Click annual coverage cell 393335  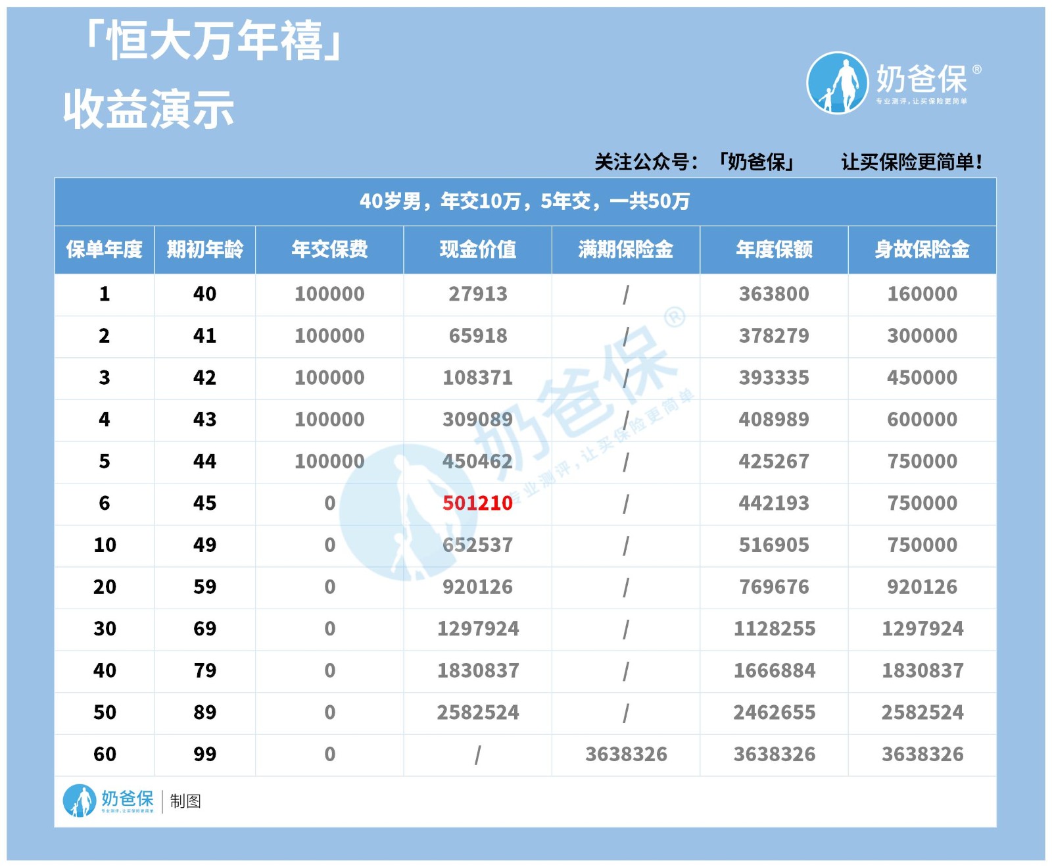775,378
